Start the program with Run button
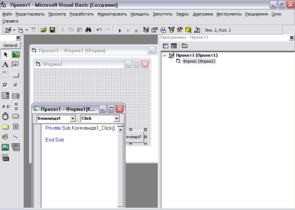This screenshot has width=295, height=210. click(120, 30)
